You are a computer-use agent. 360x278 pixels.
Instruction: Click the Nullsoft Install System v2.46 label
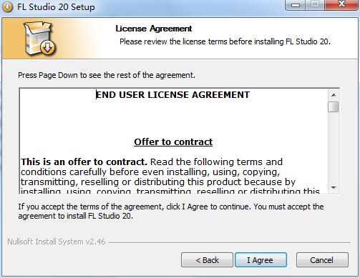pyautogui.click(x=57, y=242)
